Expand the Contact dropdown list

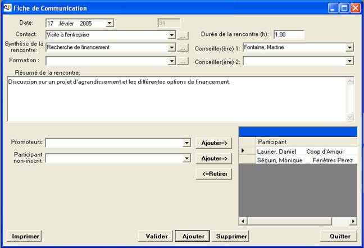coord(172,35)
